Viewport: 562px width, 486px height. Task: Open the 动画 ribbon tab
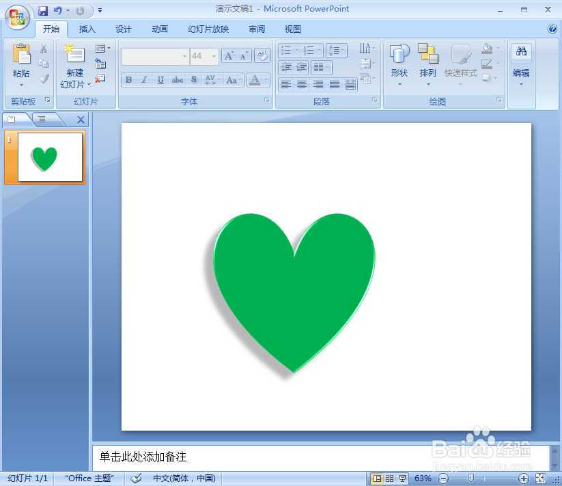pos(160,29)
